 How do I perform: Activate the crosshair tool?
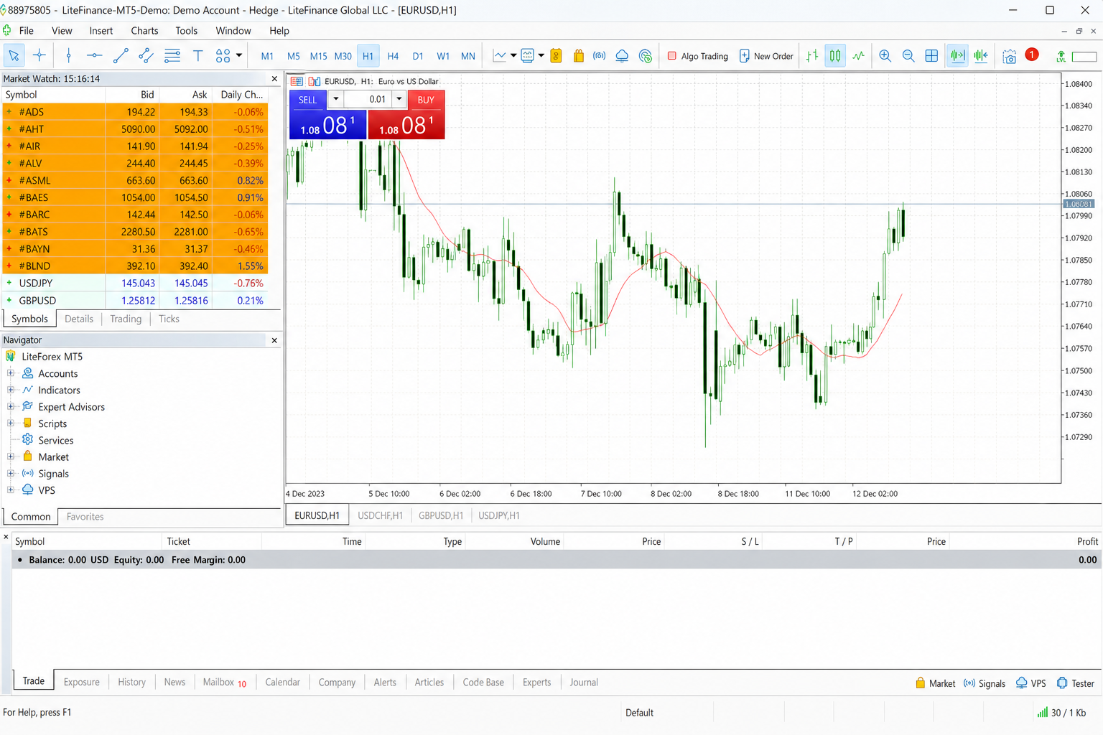coord(39,55)
